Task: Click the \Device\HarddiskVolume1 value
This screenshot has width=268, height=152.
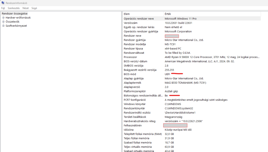Action: [180, 113]
